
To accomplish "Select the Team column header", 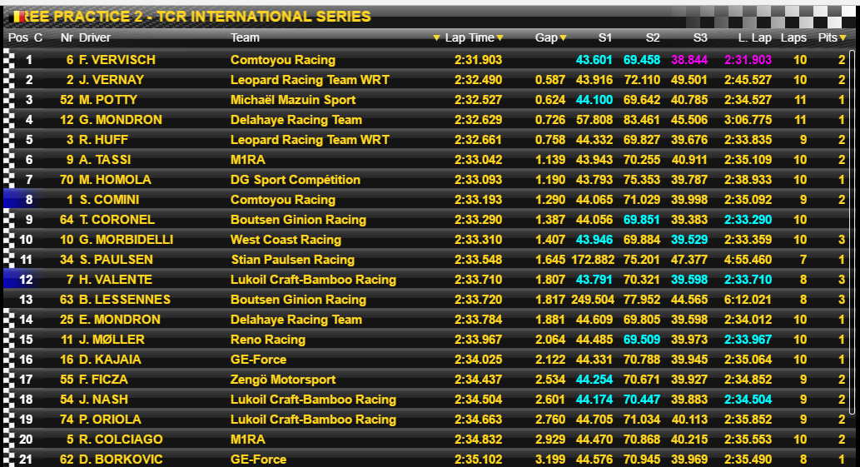I will (x=245, y=37).
